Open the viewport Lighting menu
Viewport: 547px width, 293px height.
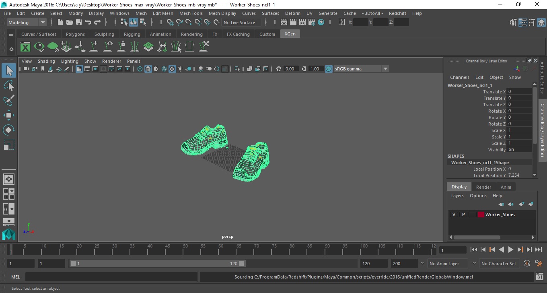click(70, 61)
